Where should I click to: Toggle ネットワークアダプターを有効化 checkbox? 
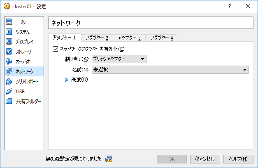(55, 49)
